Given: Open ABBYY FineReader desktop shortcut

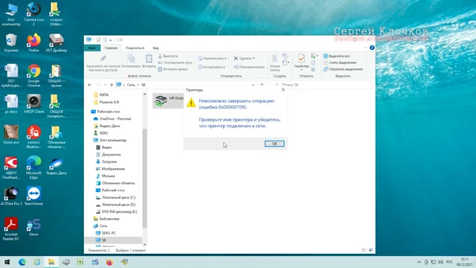Looking at the screenshot, I should pos(11,167).
